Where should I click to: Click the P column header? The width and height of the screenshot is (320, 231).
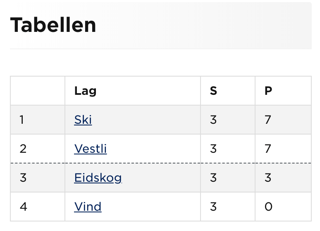click(268, 91)
